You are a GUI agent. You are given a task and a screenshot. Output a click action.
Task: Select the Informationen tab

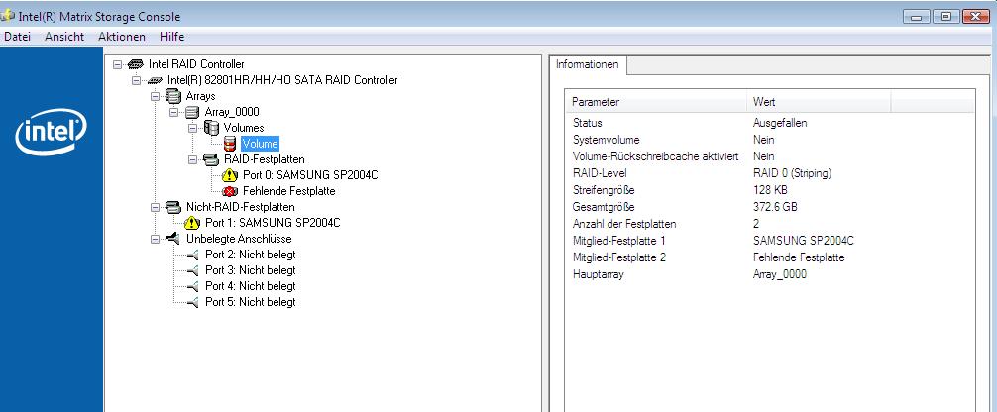587,64
